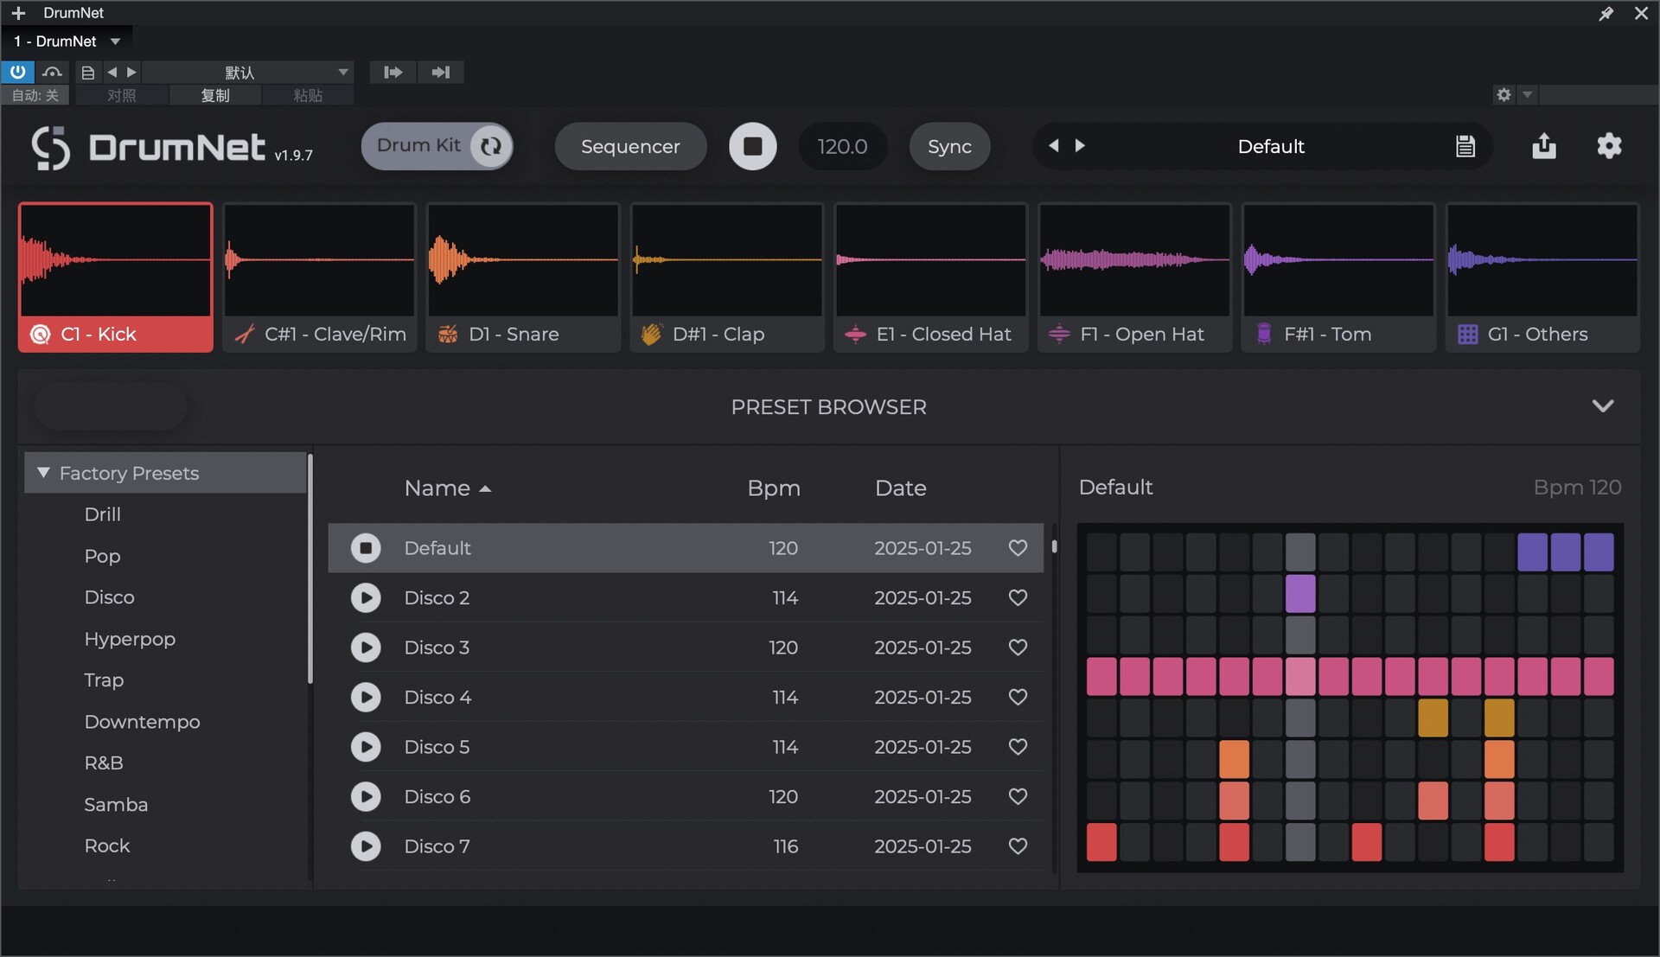Select the Rock preset category
This screenshot has width=1660, height=957.
click(x=107, y=846)
